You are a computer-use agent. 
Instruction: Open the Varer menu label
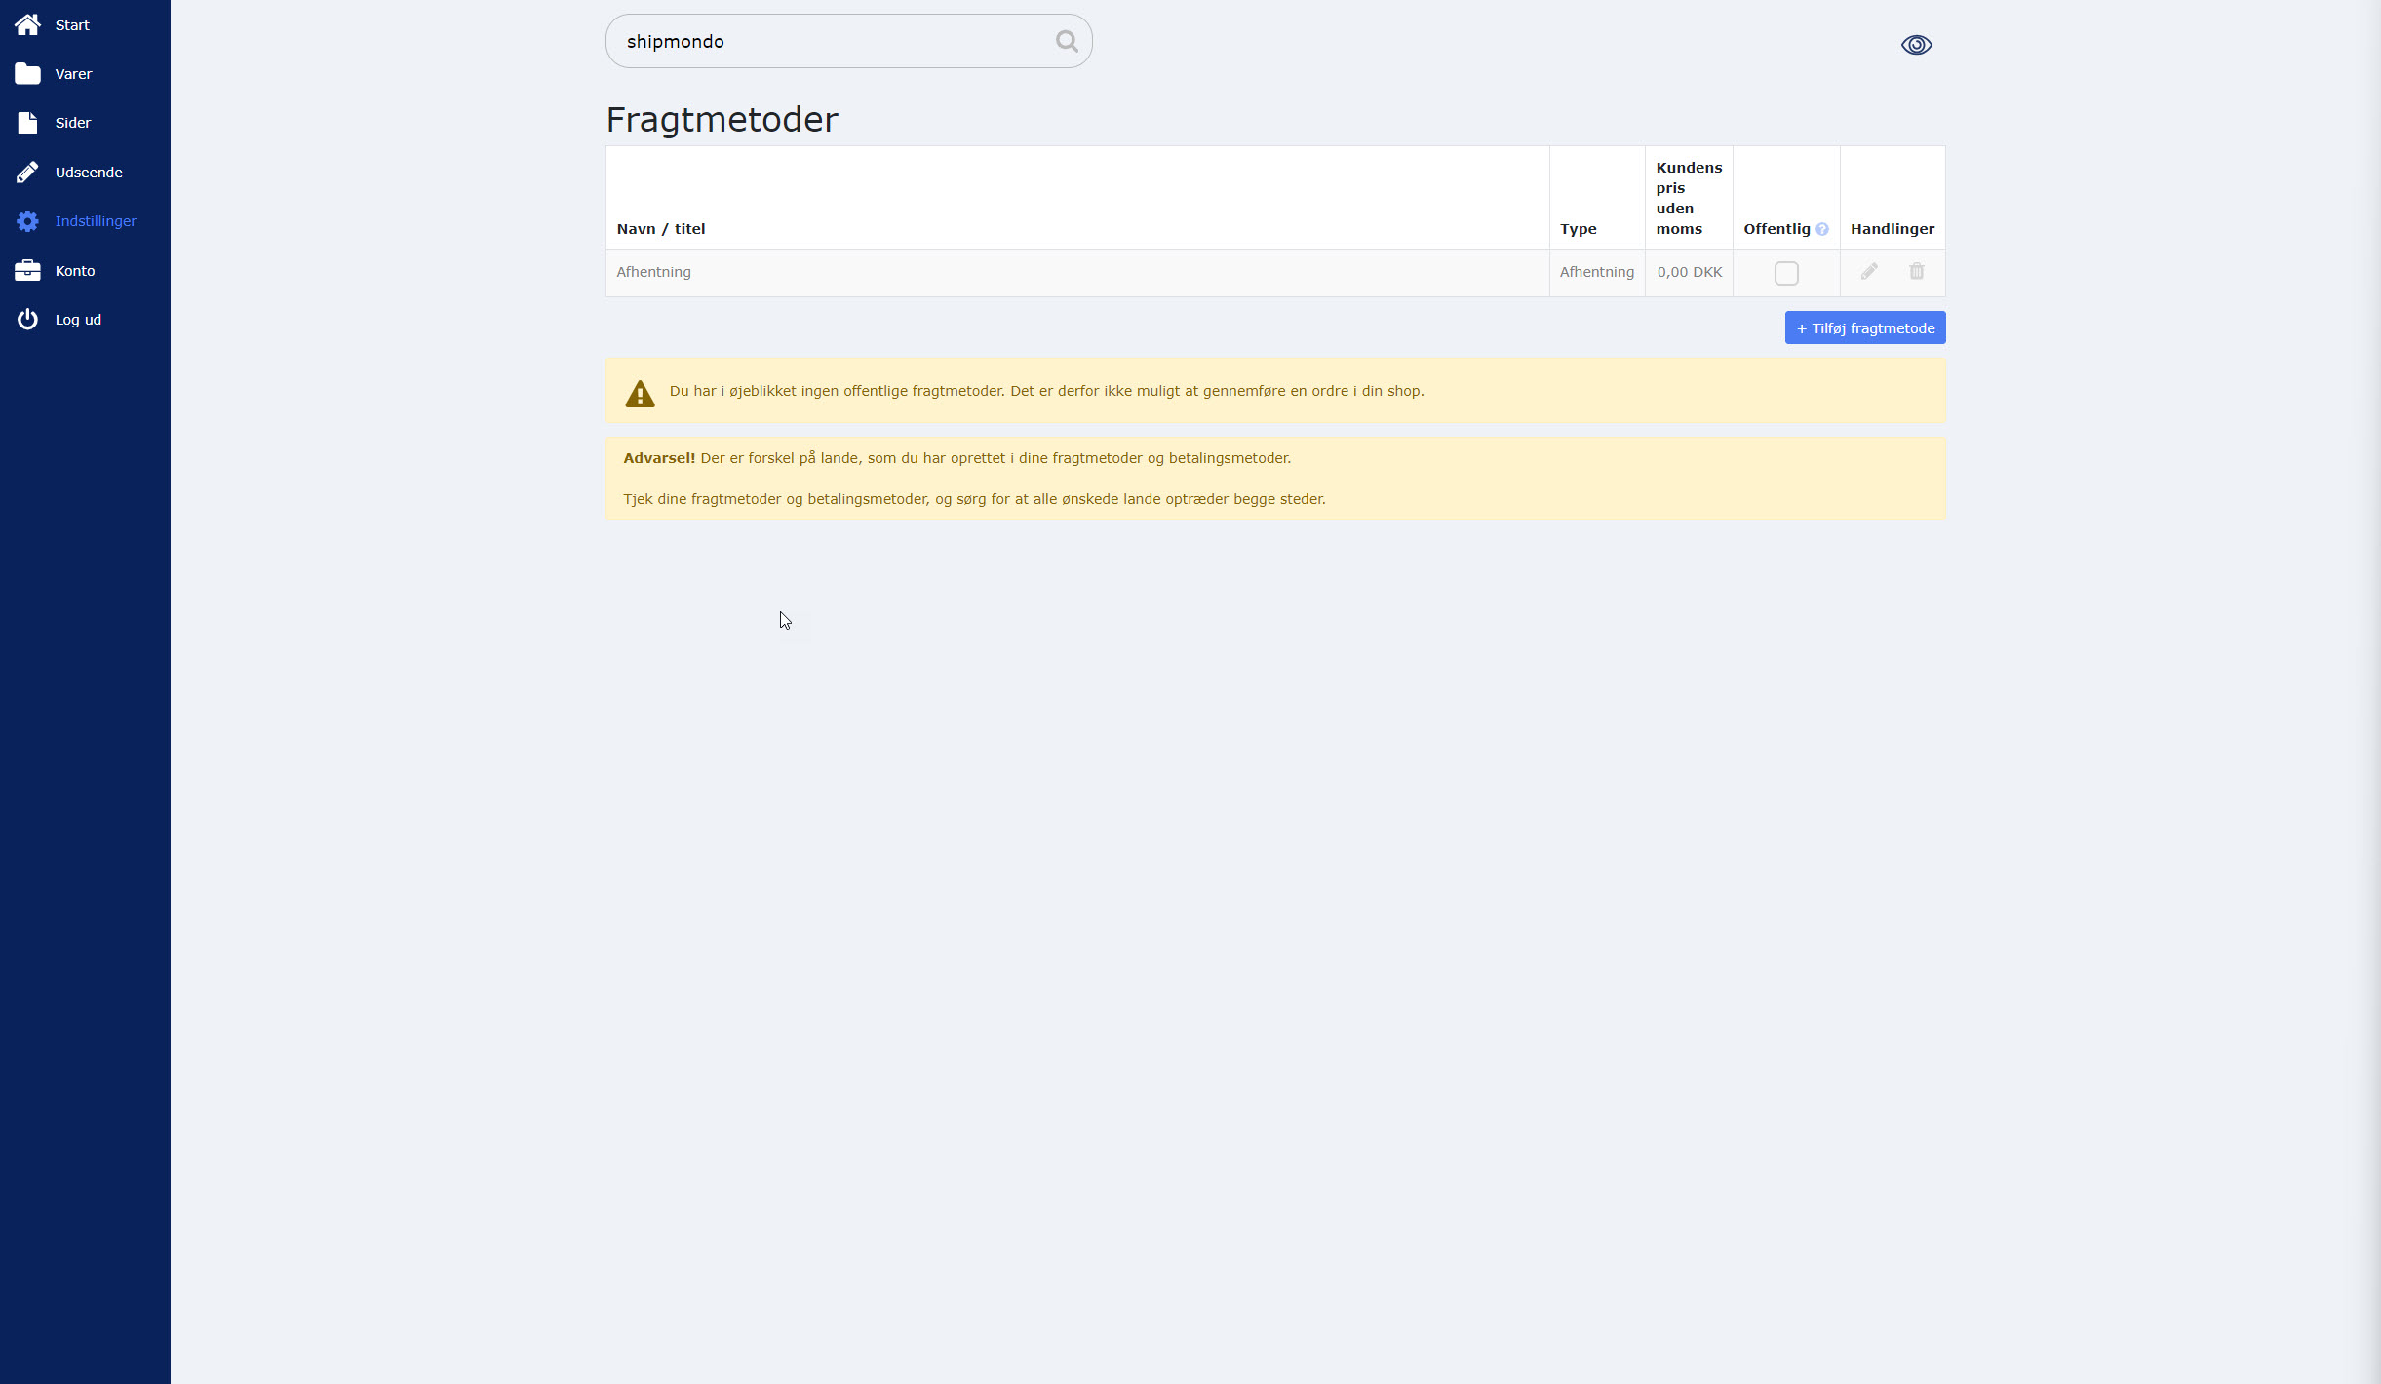click(x=73, y=74)
